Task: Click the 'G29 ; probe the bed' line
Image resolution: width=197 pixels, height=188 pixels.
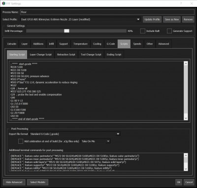Action: [36, 95]
